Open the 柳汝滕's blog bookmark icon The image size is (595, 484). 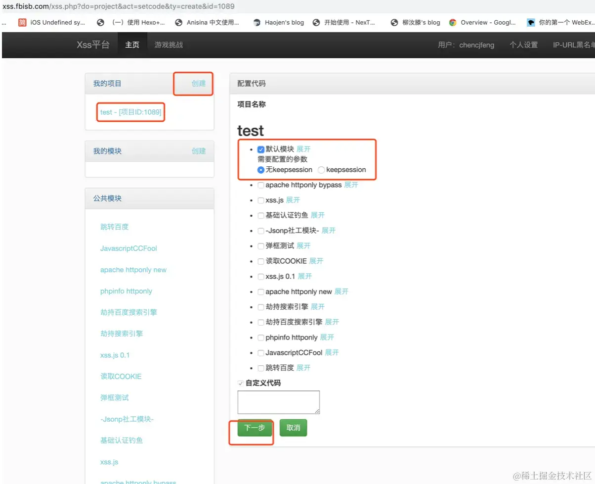pos(394,22)
